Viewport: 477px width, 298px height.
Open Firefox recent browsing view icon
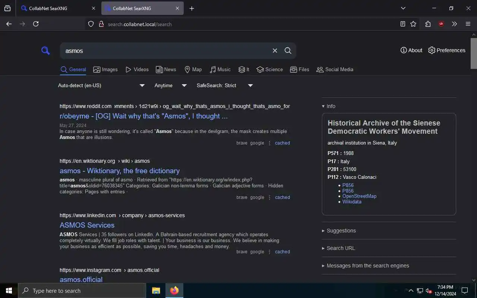[x=7, y=8]
